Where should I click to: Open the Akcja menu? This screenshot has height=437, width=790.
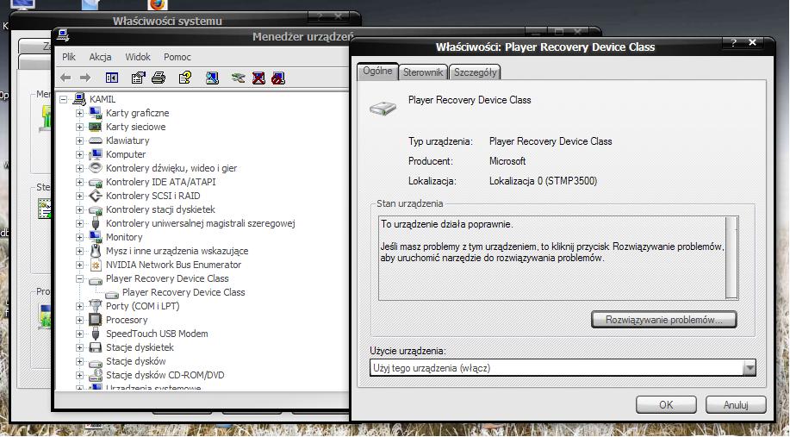tap(100, 57)
